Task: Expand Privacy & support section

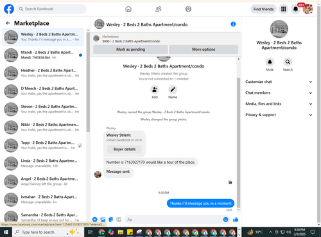Action: click(x=279, y=115)
